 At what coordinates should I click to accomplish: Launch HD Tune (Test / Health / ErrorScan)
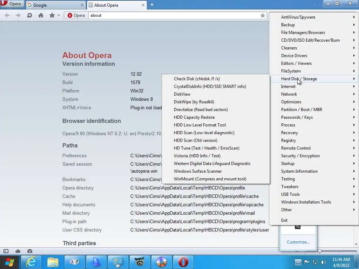click(x=216, y=148)
